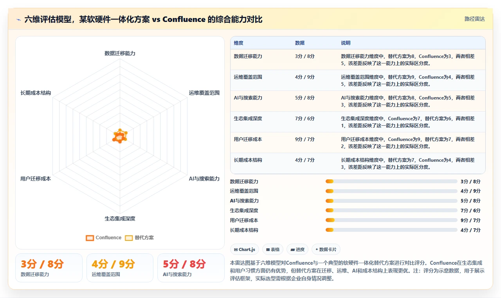Click the table cell 9分 / 7分
The height and width of the screenshot is (298, 501).
pyautogui.click(x=305, y=139)
